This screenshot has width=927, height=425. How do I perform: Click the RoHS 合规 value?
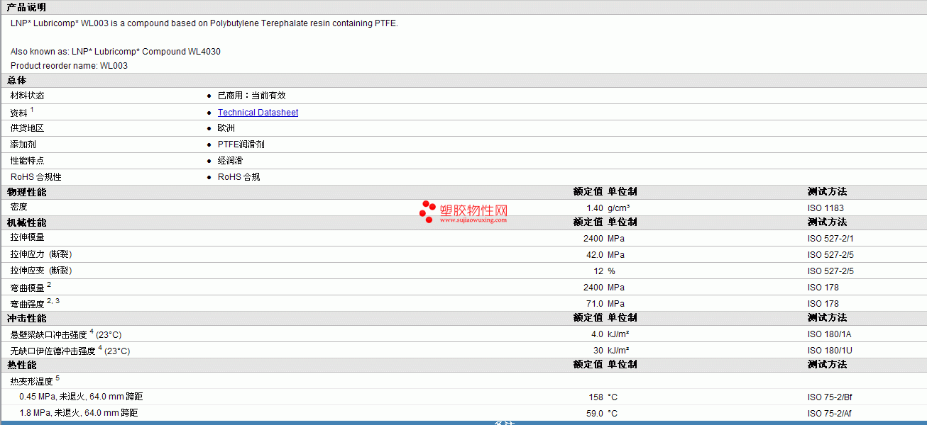[239, 177]
